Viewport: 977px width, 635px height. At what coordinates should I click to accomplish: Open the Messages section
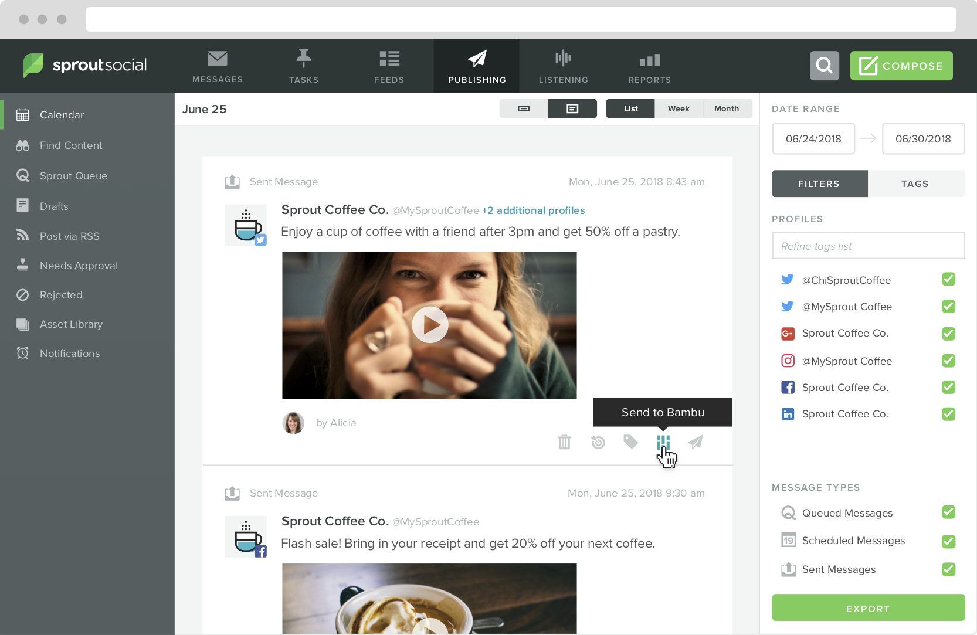pyautogui.click(x=218, y=66)
